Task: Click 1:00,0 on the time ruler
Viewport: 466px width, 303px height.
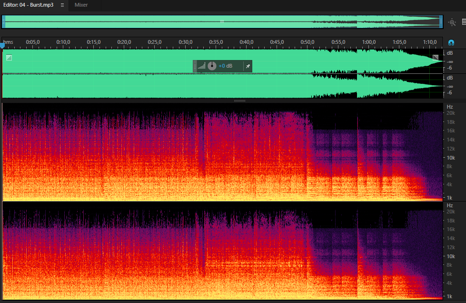Action: tap(369, 42)
